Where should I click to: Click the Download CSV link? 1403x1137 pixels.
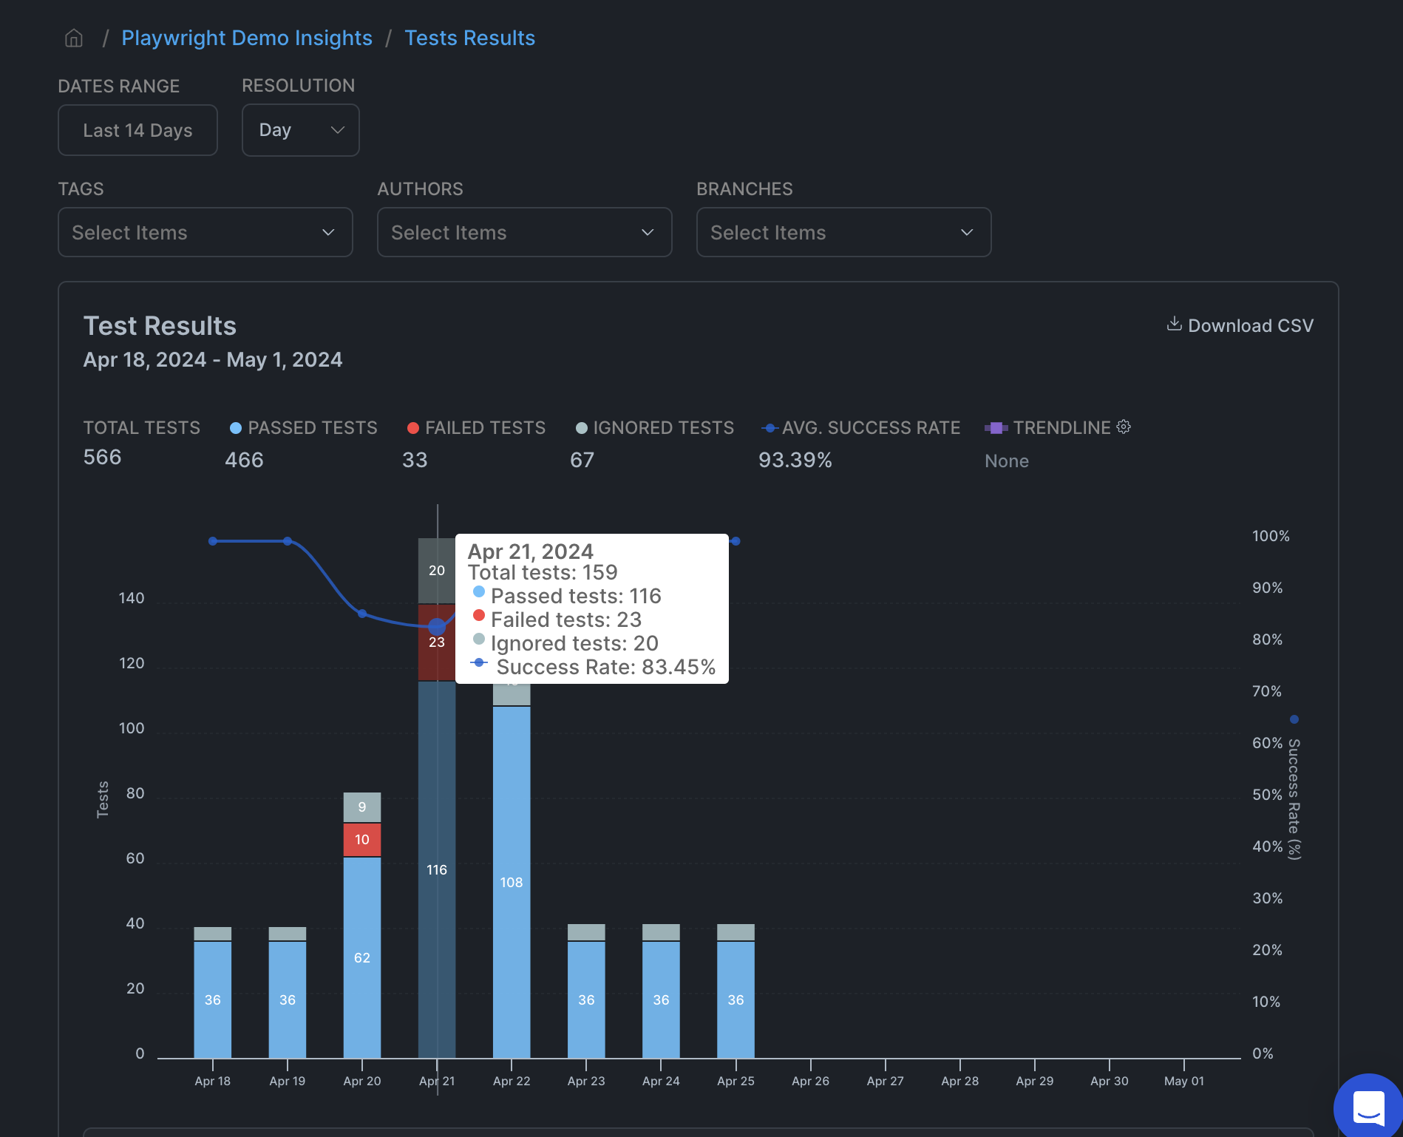1251,325
